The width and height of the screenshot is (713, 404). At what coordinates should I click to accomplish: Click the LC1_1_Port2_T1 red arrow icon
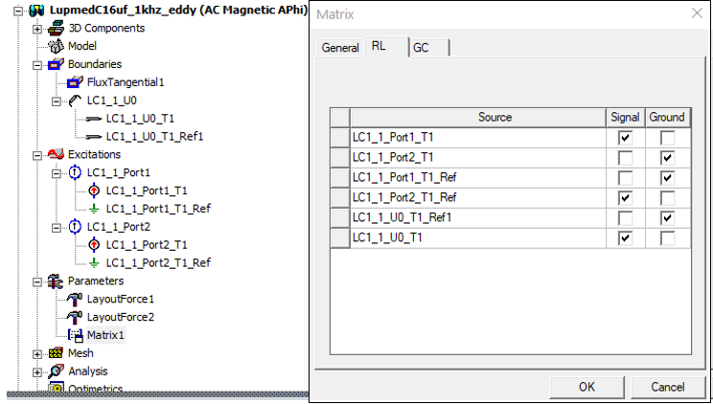pyautogui.click(x=94, y=245)
